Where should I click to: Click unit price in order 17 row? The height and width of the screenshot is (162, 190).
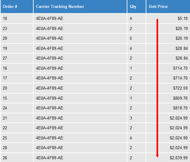pos(181,78)
